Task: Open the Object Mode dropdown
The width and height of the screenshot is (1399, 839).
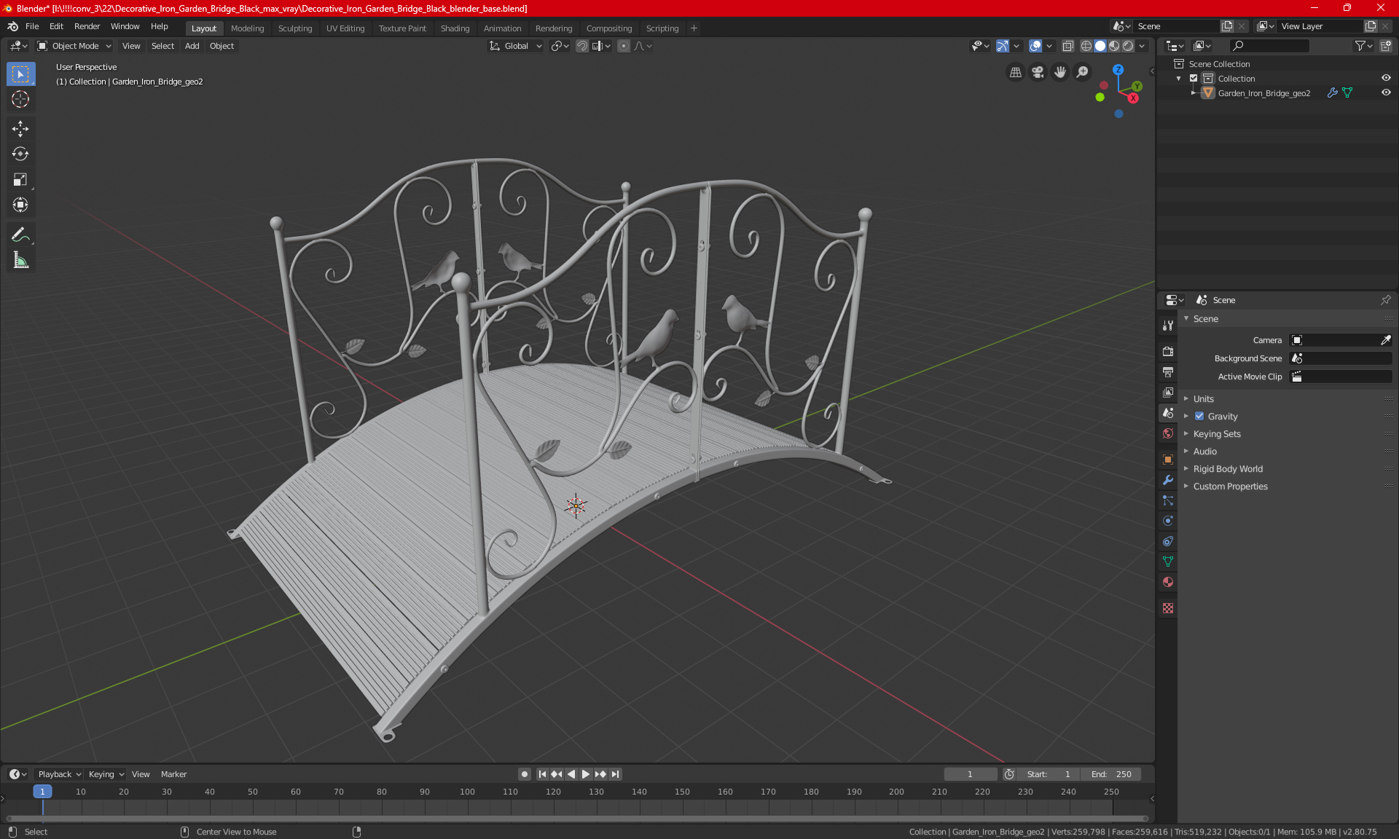Action: point(74,46)
